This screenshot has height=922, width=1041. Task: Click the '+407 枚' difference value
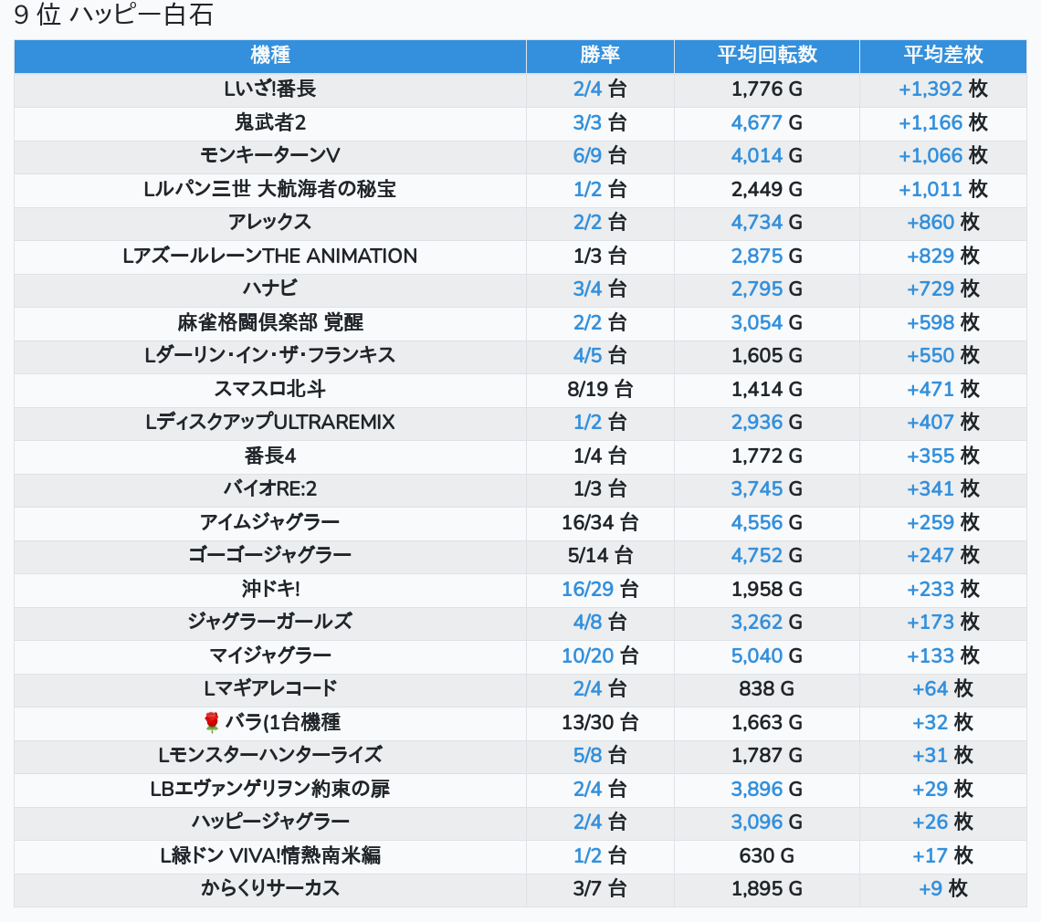pyautogui.click(x=942, y=422)
